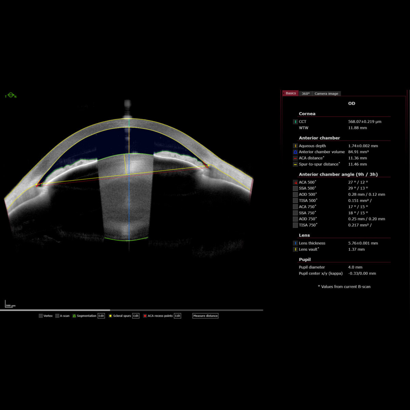The image size is (410, 410).
Task: Select the ACA distance value 11.36 mm
Action: coord(357,158)
